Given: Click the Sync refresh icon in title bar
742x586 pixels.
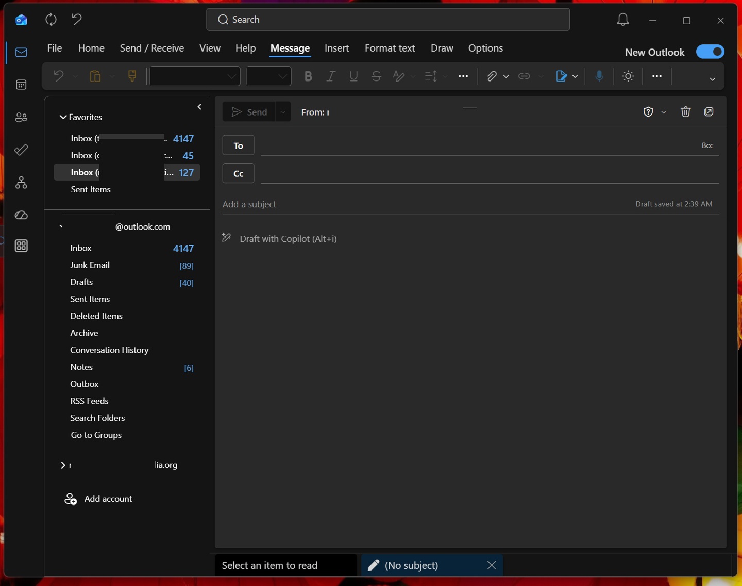Looking at the screenshot, I should tap(50, 20).
